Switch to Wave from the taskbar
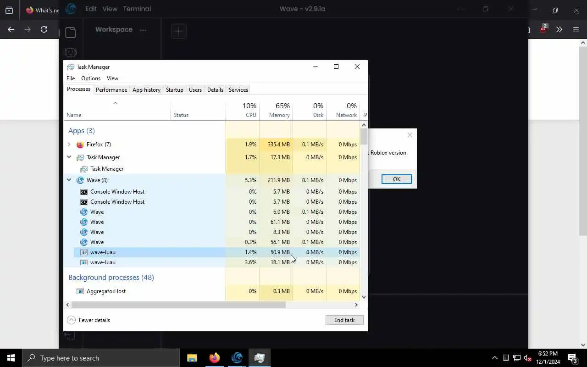 237,358
